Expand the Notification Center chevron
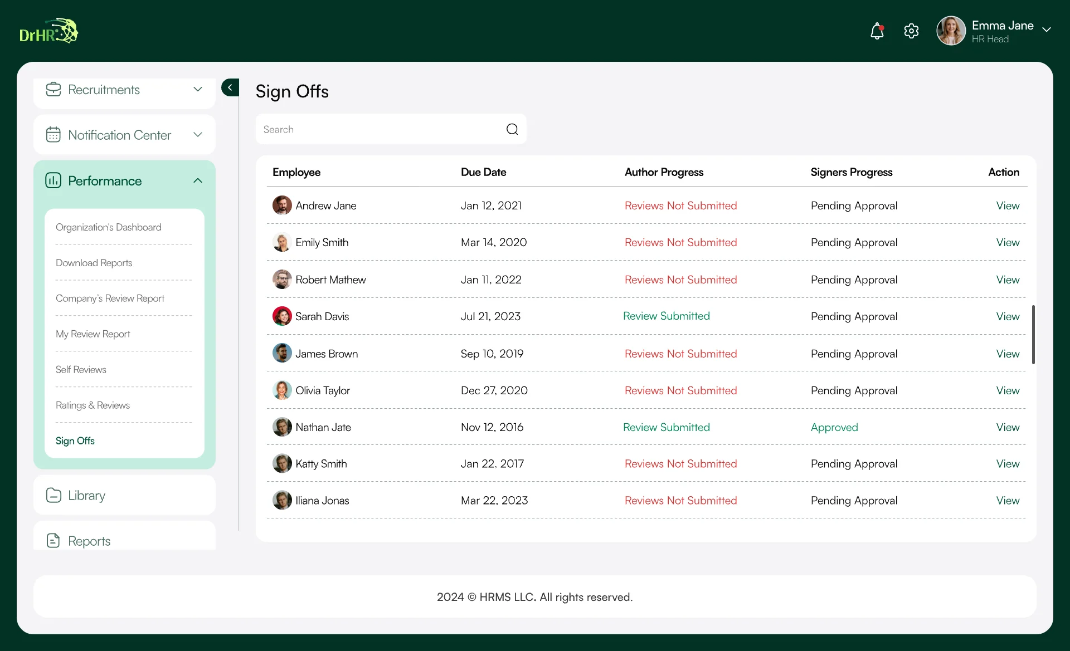This screenshot has width=1070, height=651. [198, 135]
